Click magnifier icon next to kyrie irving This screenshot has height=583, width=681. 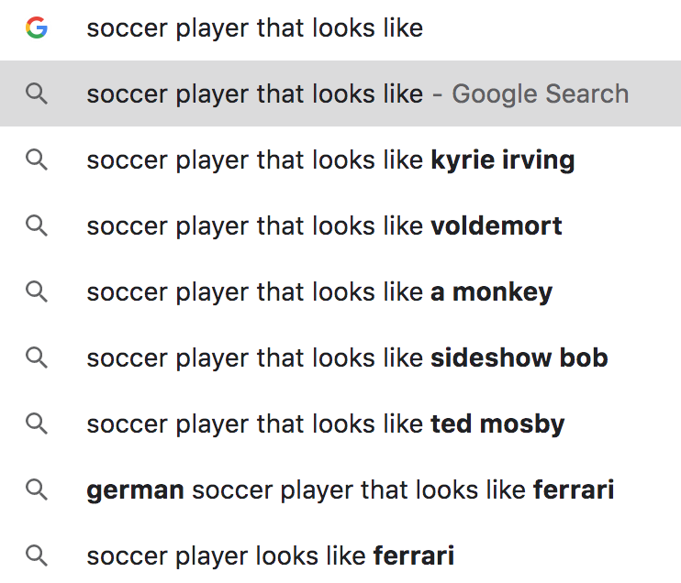tap(37, 160)
